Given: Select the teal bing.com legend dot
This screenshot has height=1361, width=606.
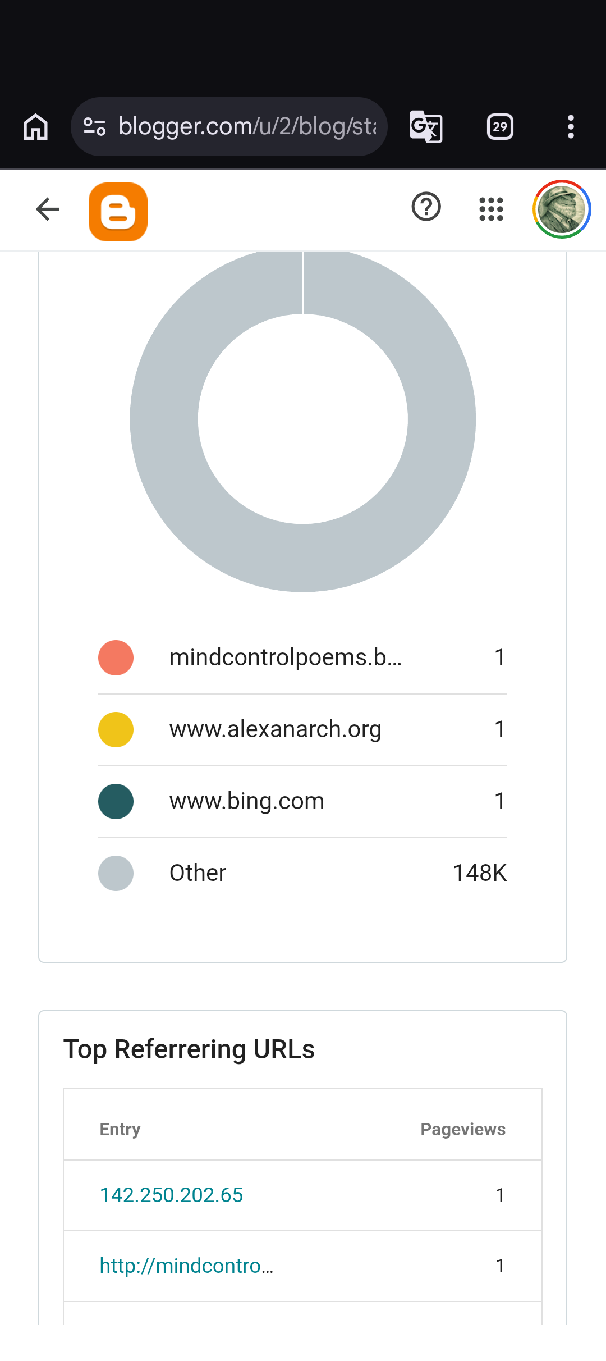Looking at the screenshot, I should click(x=116, y=801).
